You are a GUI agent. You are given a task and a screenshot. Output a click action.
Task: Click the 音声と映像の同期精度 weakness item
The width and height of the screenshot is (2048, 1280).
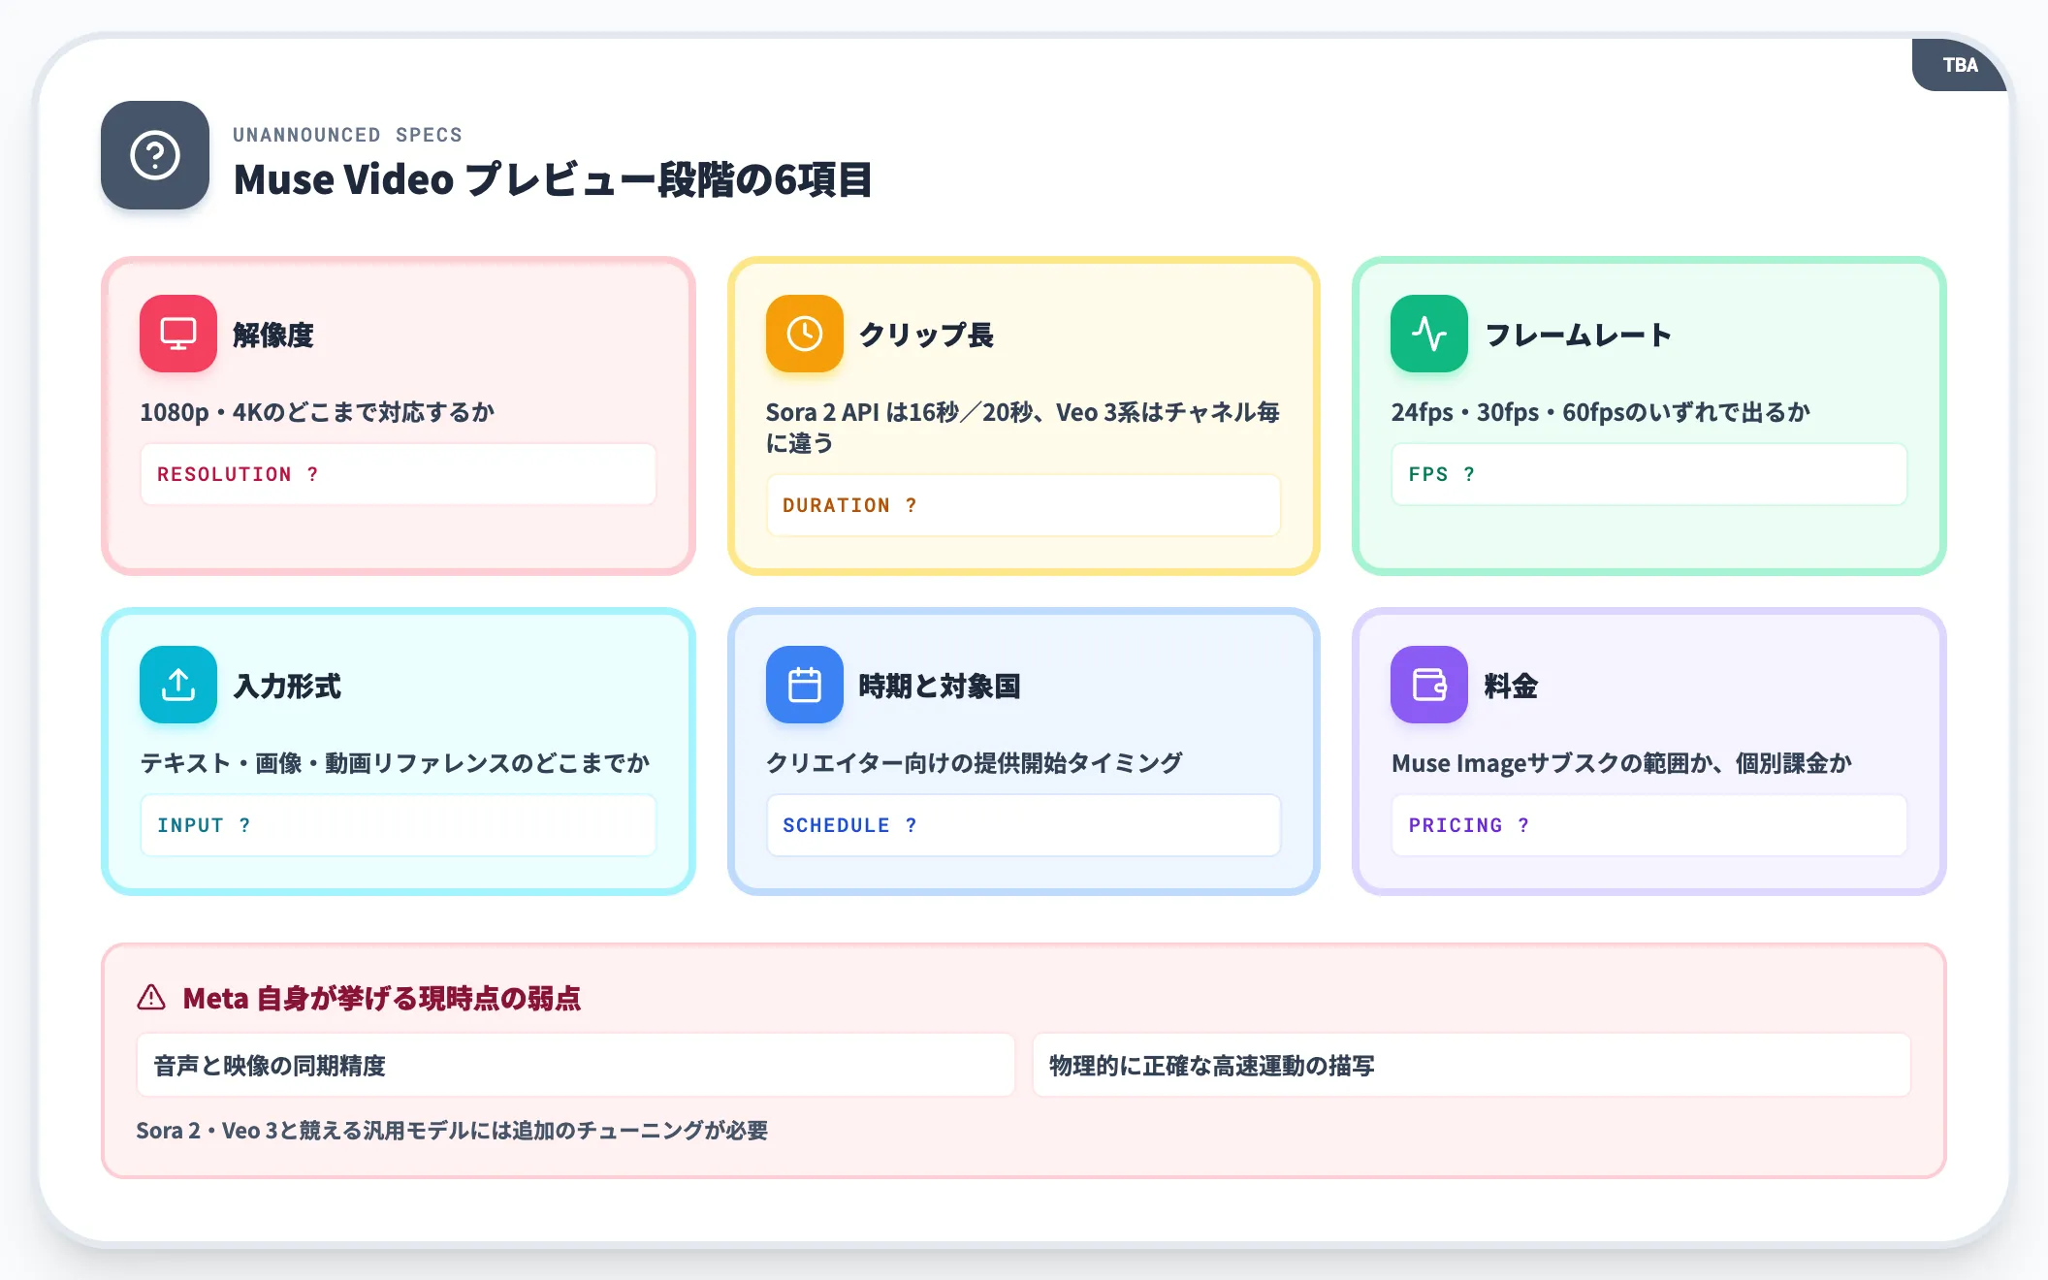pyautogui.click(x=576, y=1066)
